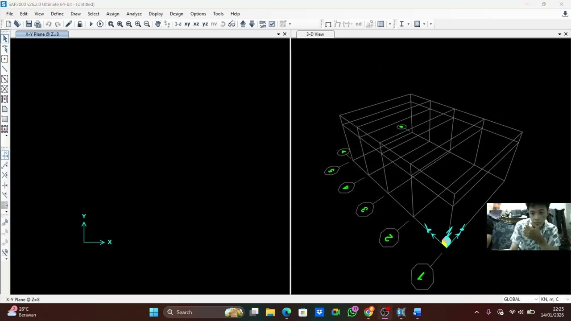Click the I-section frame property icon
Viewport: 571px width, 321px height.
pyautogui.click(x=401, y=24)
